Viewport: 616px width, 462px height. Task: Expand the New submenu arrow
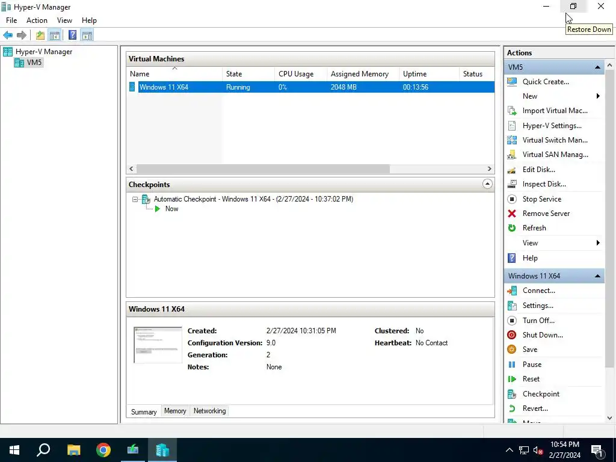[x=598, y=96]
